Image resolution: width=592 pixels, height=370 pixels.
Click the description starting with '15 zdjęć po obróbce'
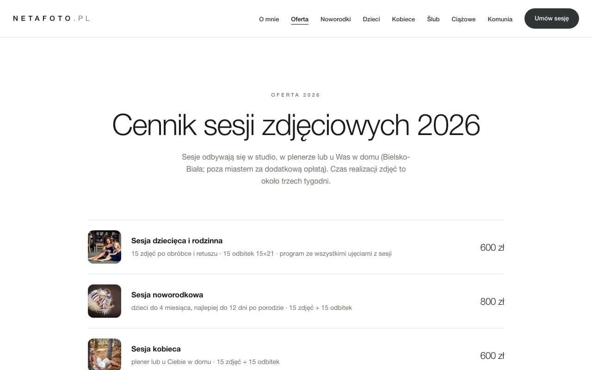point(261,253)
